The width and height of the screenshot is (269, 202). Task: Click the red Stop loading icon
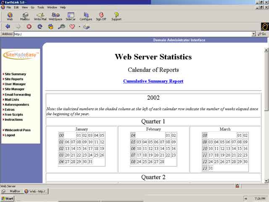pos(29,27)
